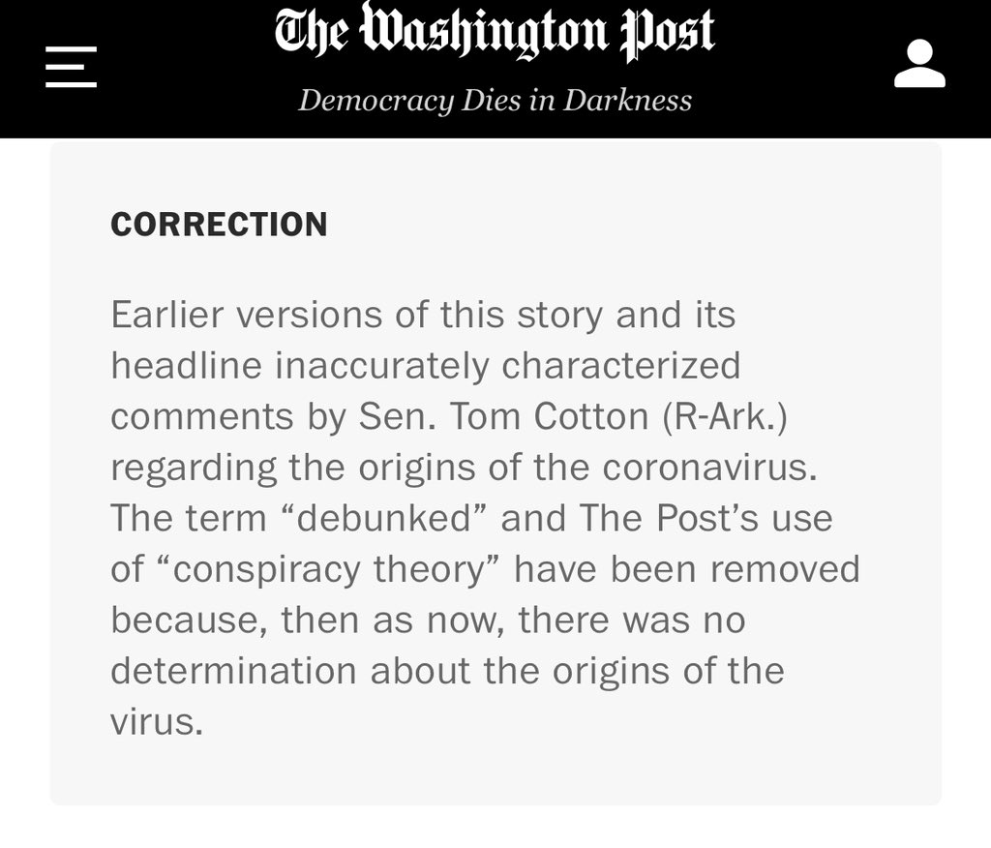Open the user account profile icon
The image size is (991, 848).
919,63
